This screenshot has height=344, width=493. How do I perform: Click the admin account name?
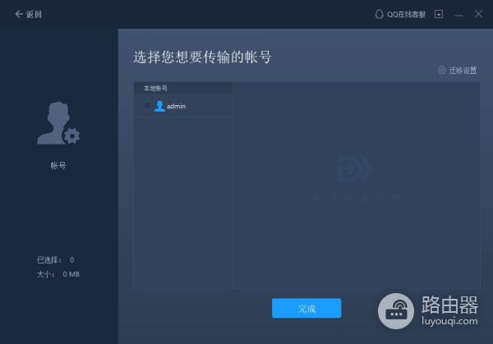point(176,107)
